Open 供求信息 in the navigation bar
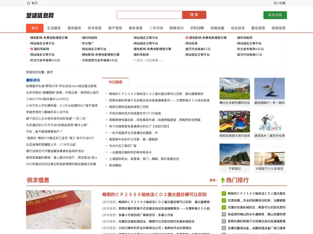Screen dimensions: 313x234 (95, 28)
